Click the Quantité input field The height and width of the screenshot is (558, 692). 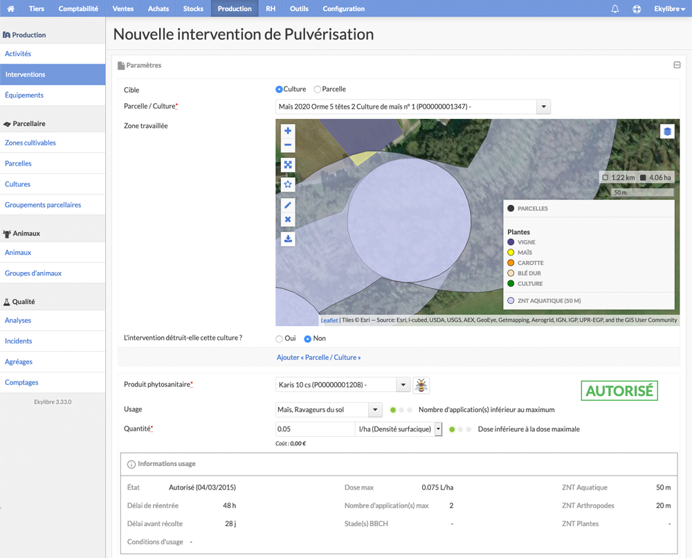[x=315, y=429]
